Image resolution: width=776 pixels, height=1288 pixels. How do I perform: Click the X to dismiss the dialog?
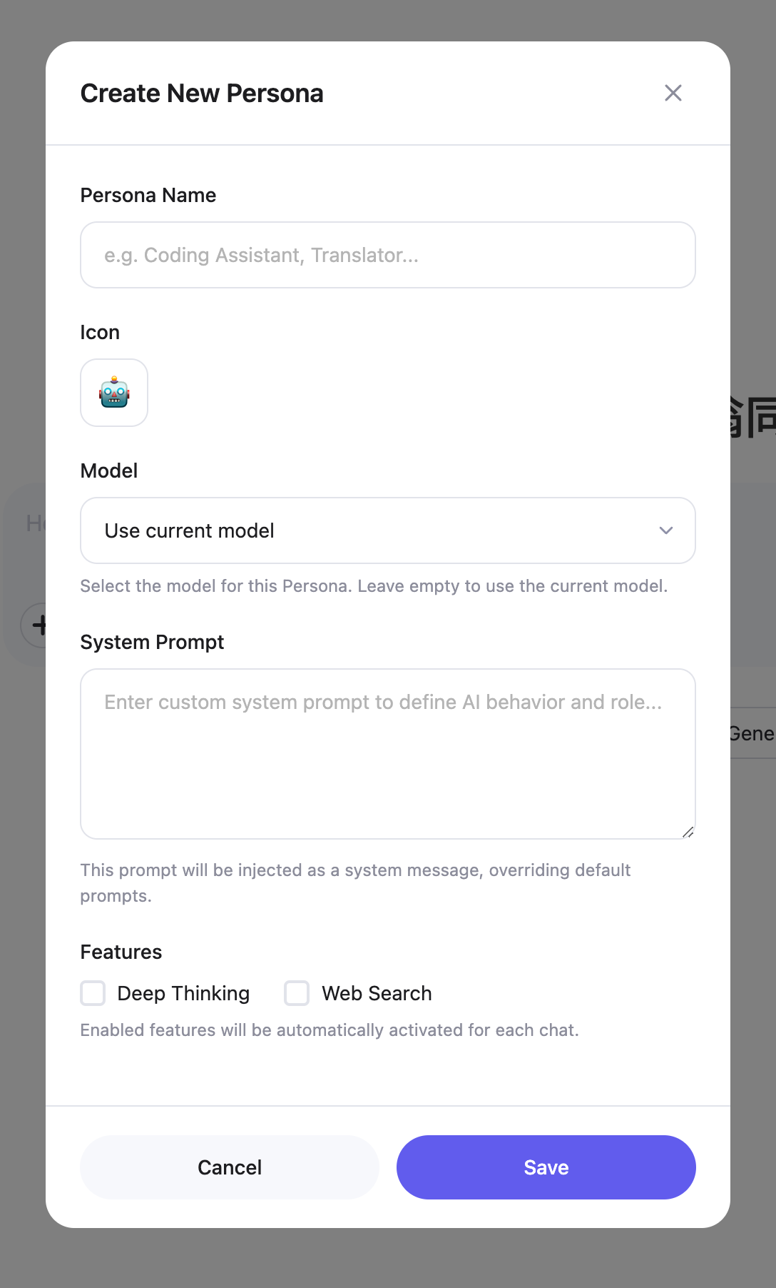pyautogui.click(x=673, y=93)
